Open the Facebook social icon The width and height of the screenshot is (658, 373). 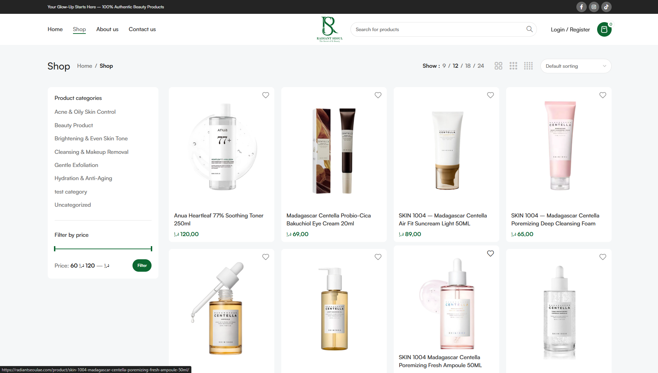point(581,7)
